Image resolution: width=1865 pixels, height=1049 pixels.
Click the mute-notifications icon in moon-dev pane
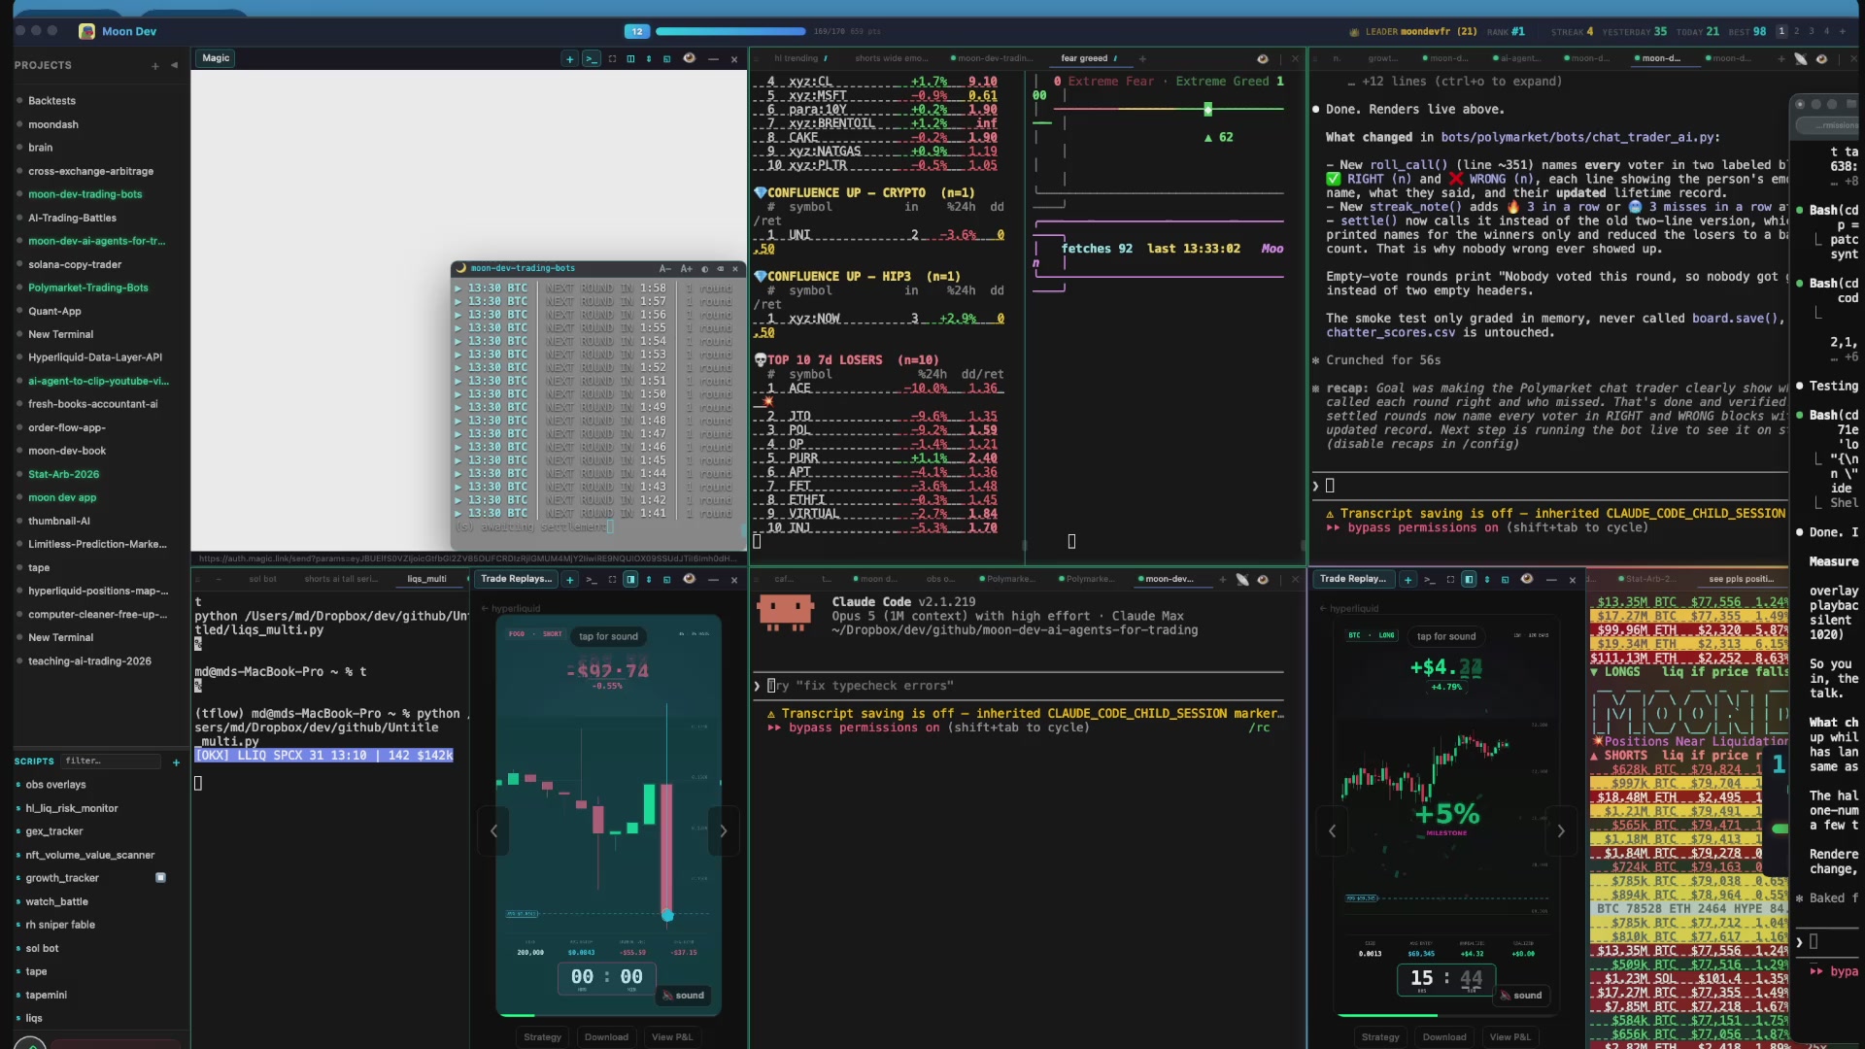pyautogui.click(x=1242, y=580)
